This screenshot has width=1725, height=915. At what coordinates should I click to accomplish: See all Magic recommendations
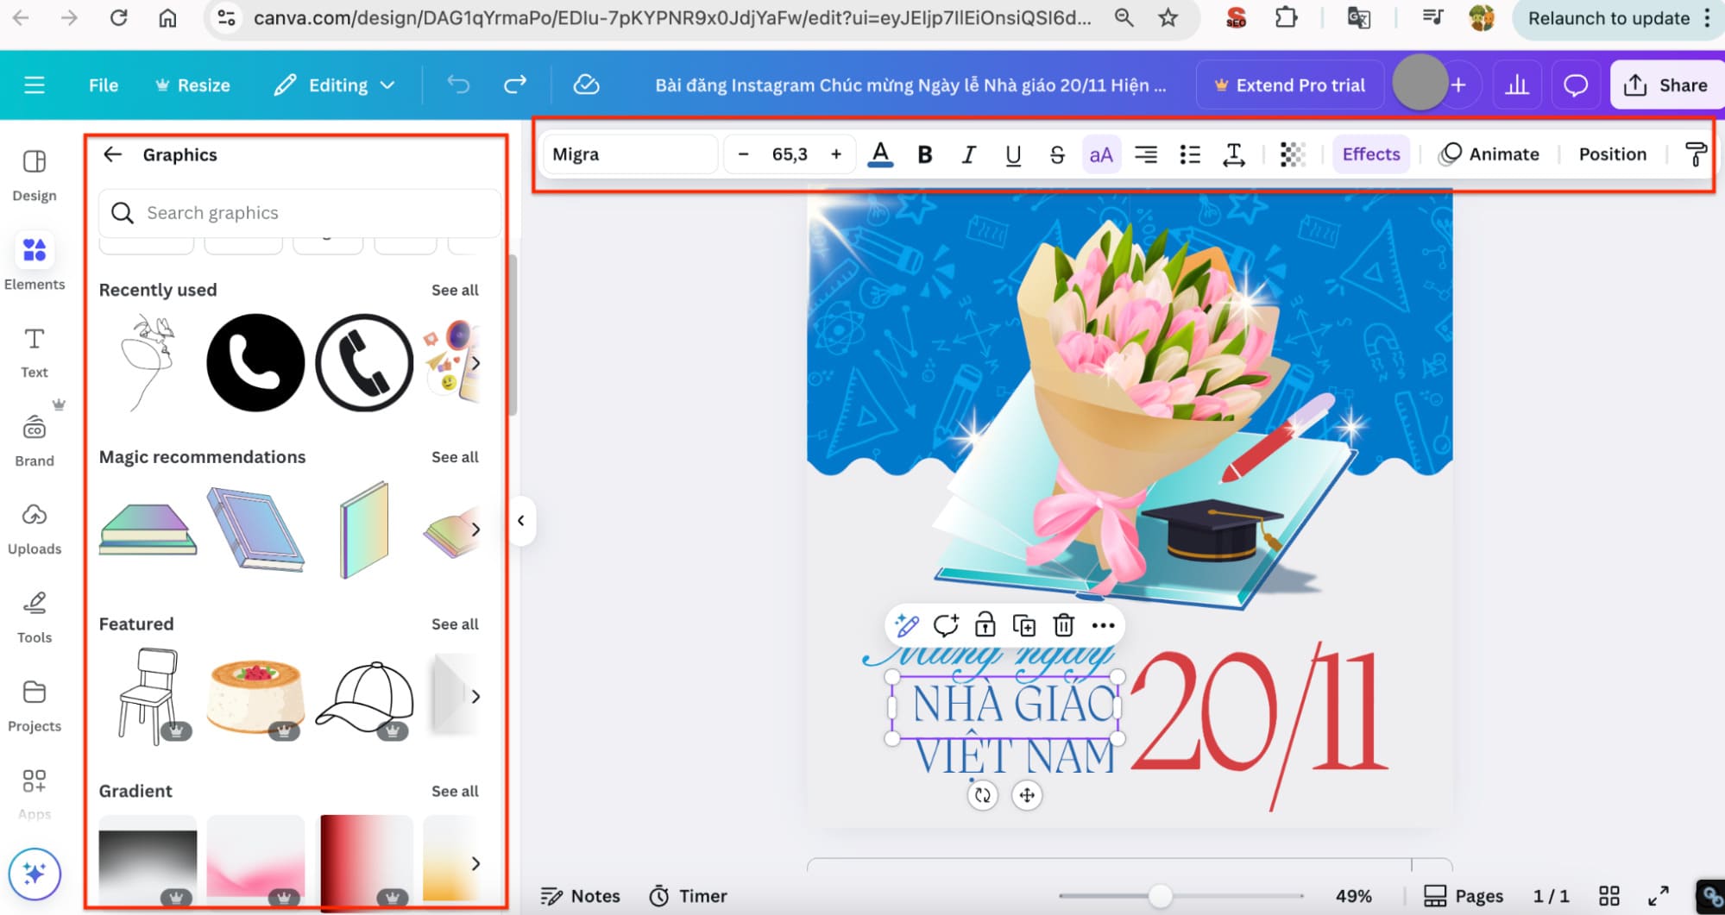point(455,457)
